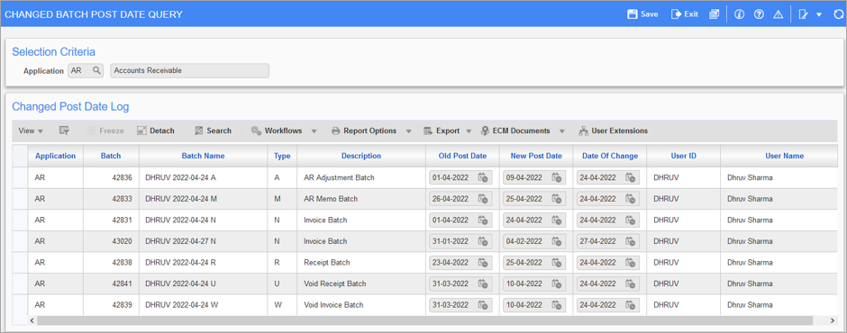This screenshot has width=847, height=333.
Task: Click the Report Options button
Action: tap(363, 130)
